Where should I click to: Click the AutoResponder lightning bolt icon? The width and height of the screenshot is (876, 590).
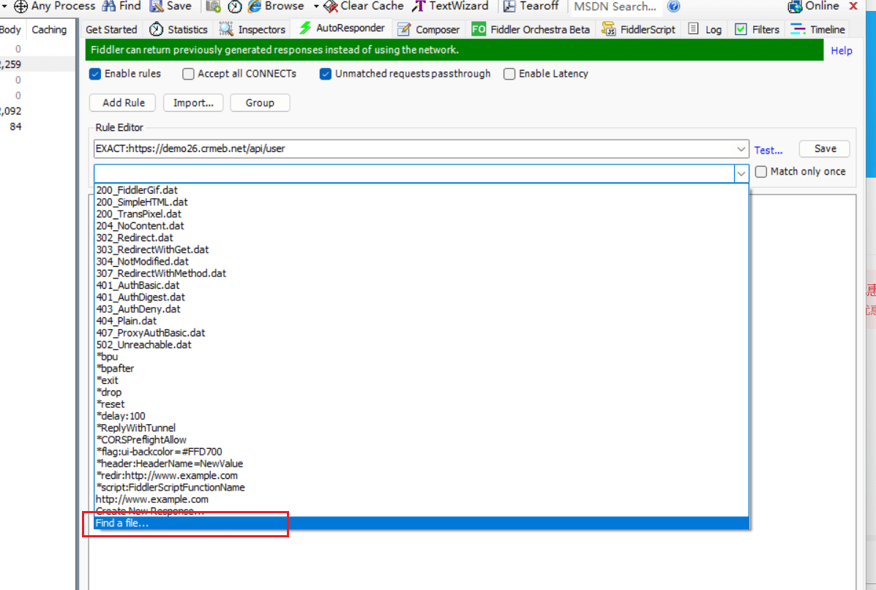[305, 28]
